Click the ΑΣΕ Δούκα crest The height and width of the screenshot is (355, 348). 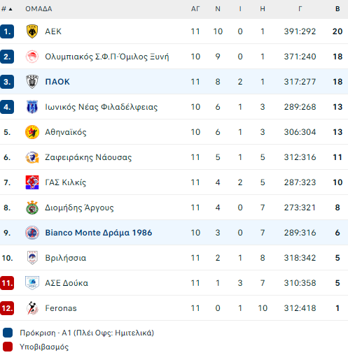click(32, 283)
